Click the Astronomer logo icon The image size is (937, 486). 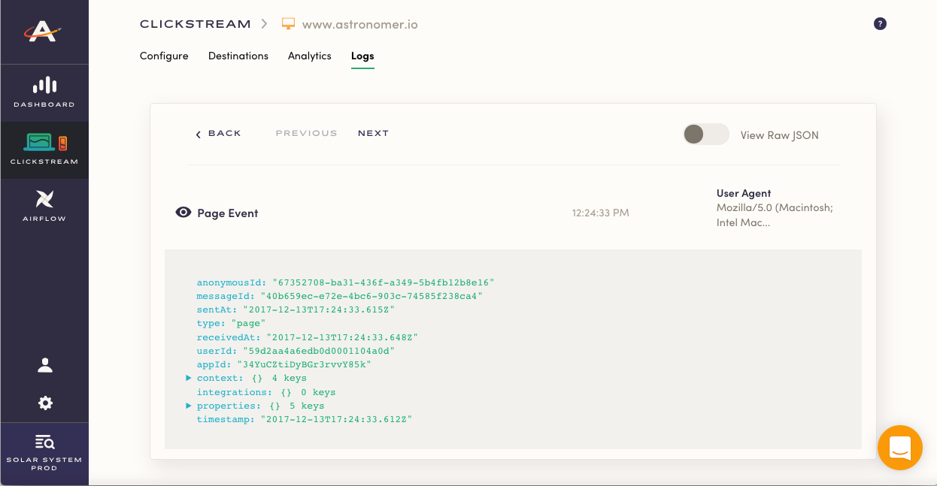pyautogui.click(x=44, y=32)
